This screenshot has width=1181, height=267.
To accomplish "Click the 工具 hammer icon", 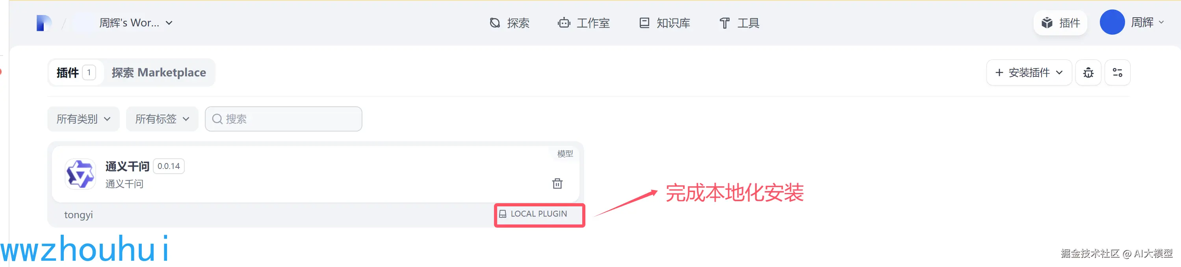I will pyautogui.click(x=724, y=23).
